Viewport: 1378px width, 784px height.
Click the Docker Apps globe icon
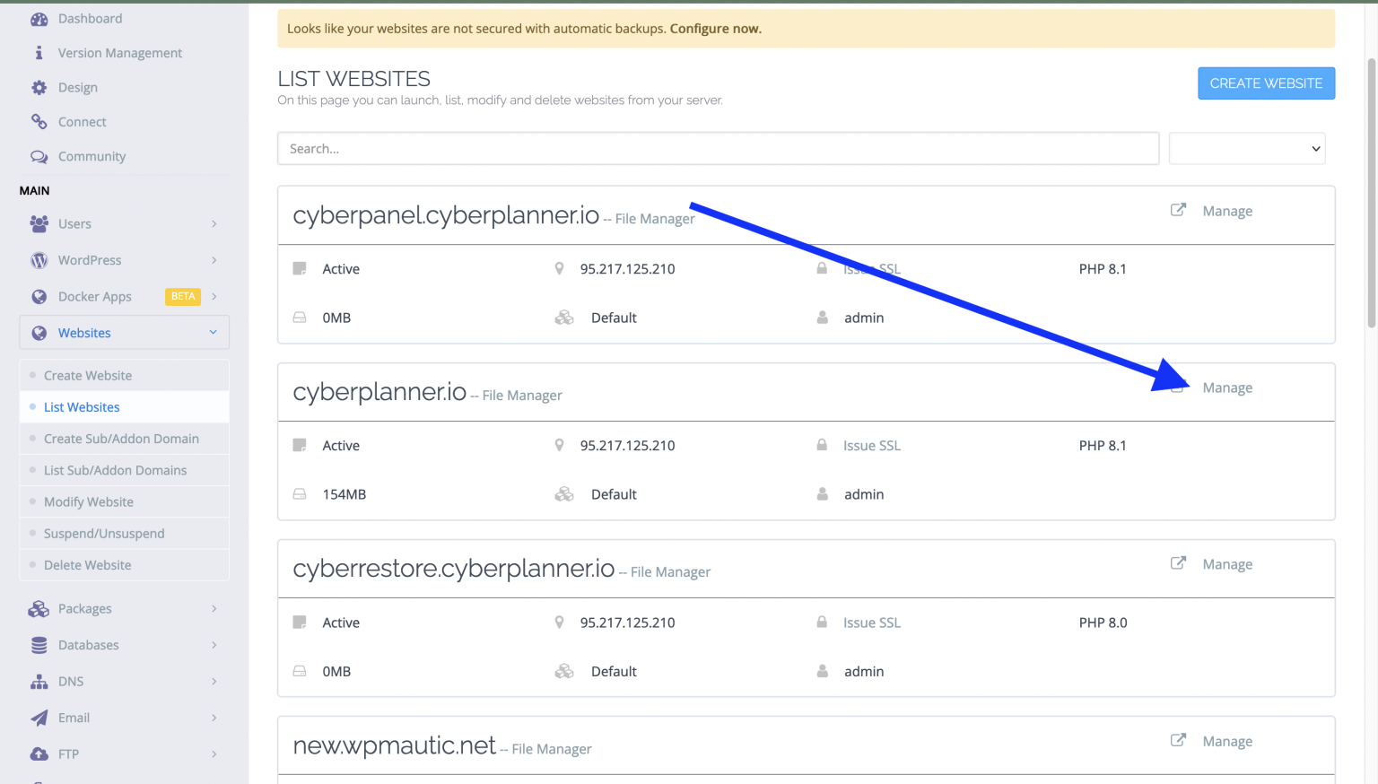tap(39, 296)
